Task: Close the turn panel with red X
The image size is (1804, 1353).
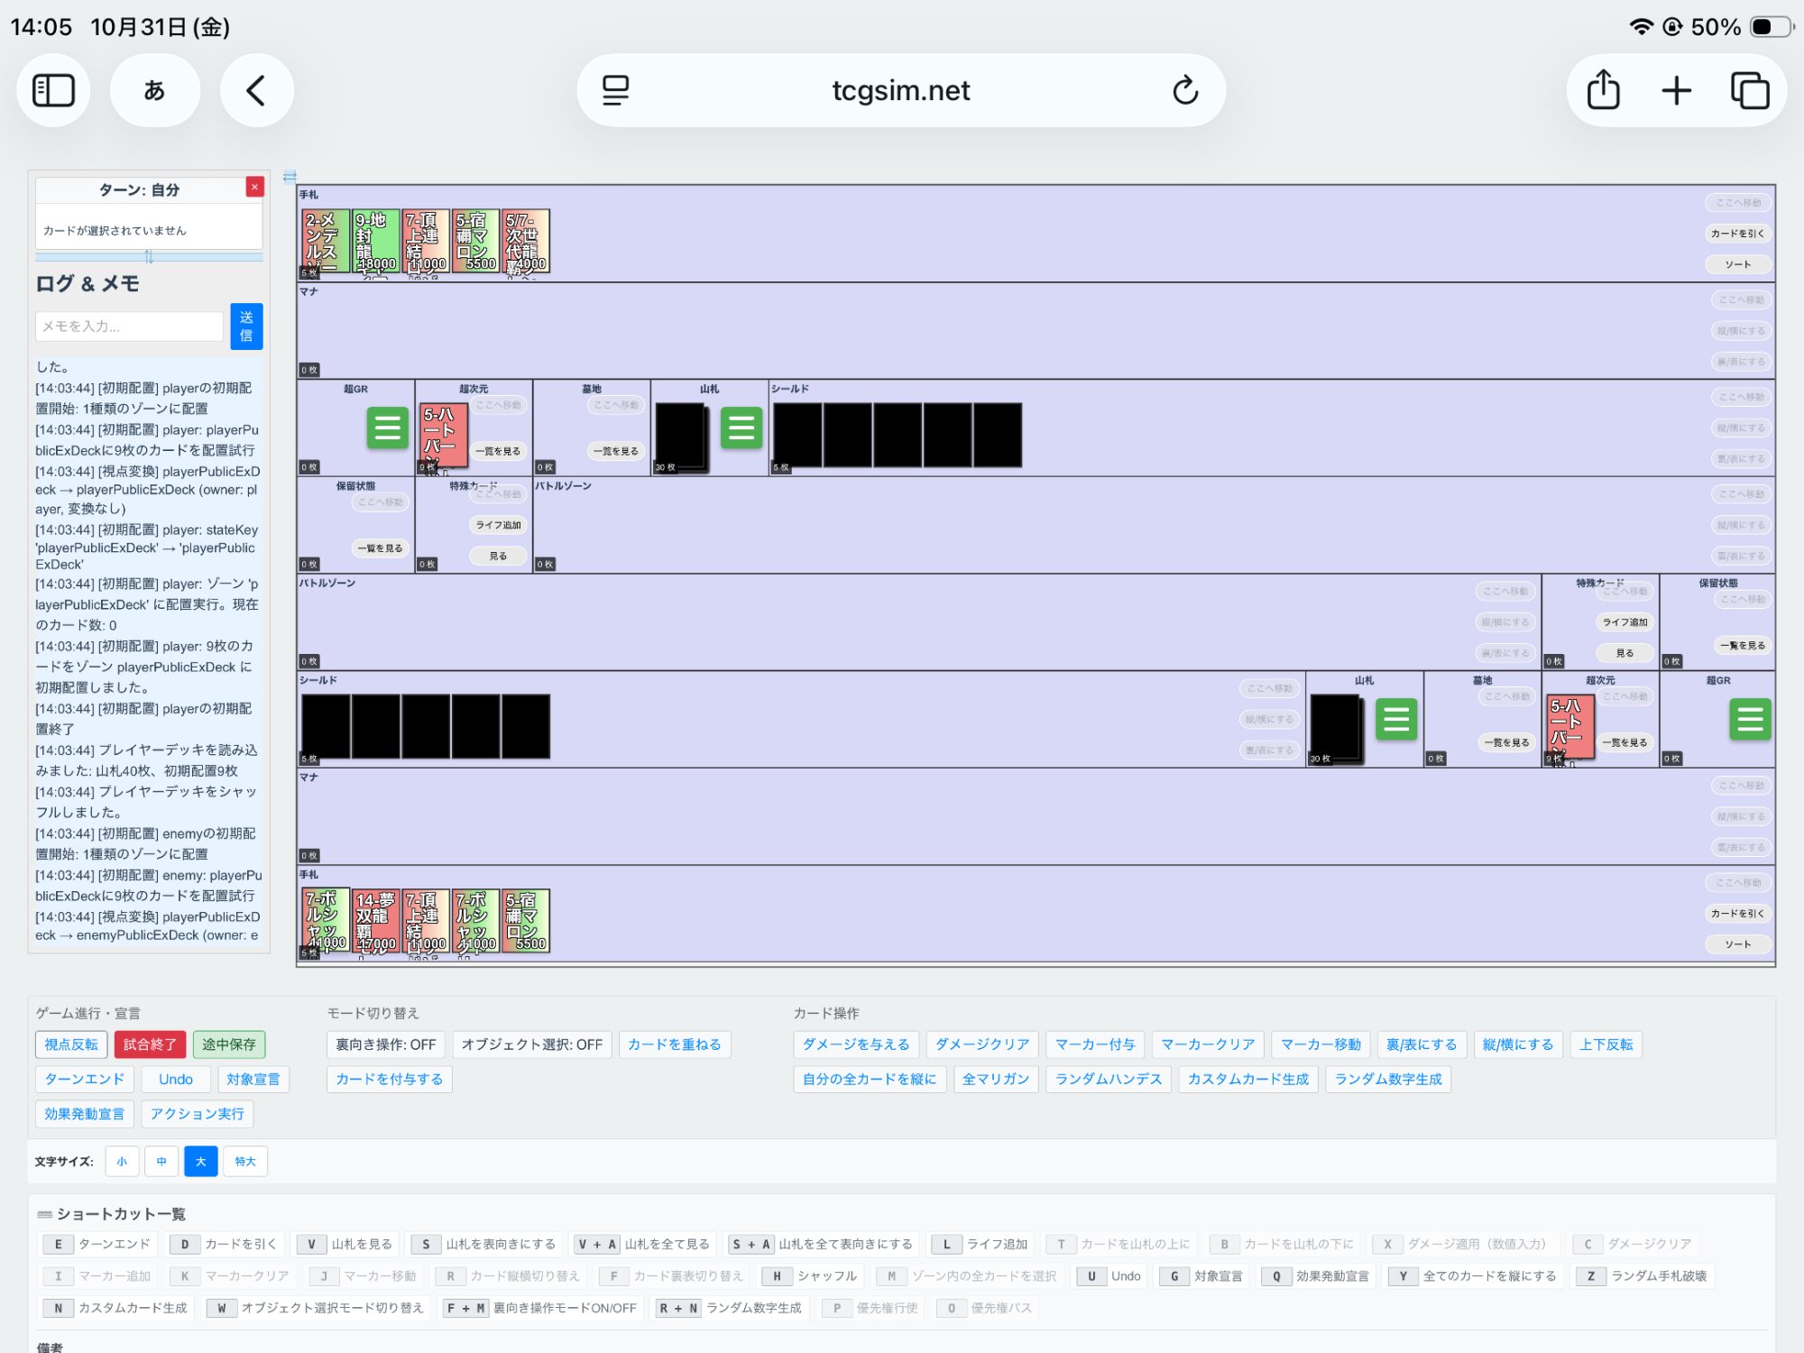Action: point(254,187)
